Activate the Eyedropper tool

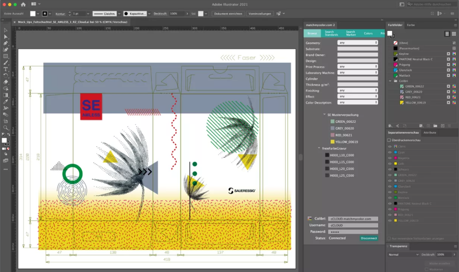pyautogui.click(x=5, y=102)
